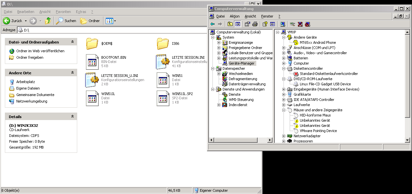Image resolution: width=412 pixels, height=194 pixels.
Task: Open the view mode dropdown arrow in Explorer
Action: [115, 21]
